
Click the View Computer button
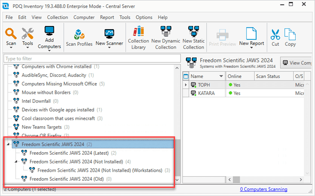tap(296, 63)
